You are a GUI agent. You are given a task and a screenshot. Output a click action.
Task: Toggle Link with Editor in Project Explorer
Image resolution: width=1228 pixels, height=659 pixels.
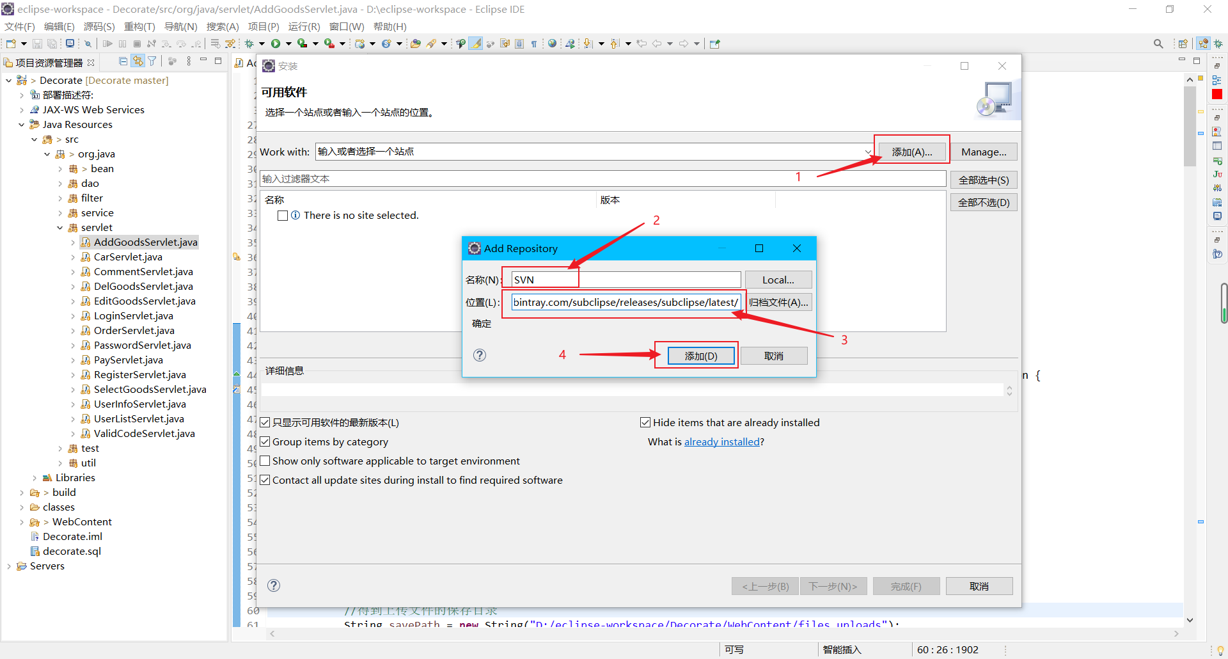pyautogui.click(x=138, y=61)
